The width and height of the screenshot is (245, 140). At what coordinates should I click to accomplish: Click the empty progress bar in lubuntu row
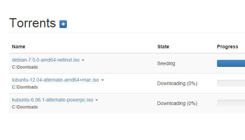point(231,83)
